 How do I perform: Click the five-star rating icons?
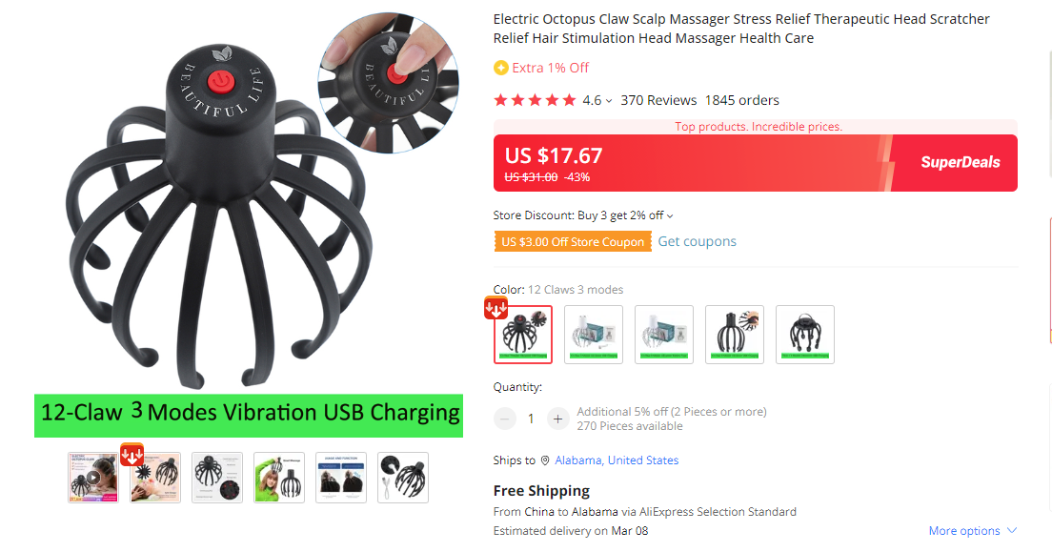point(535,101)
